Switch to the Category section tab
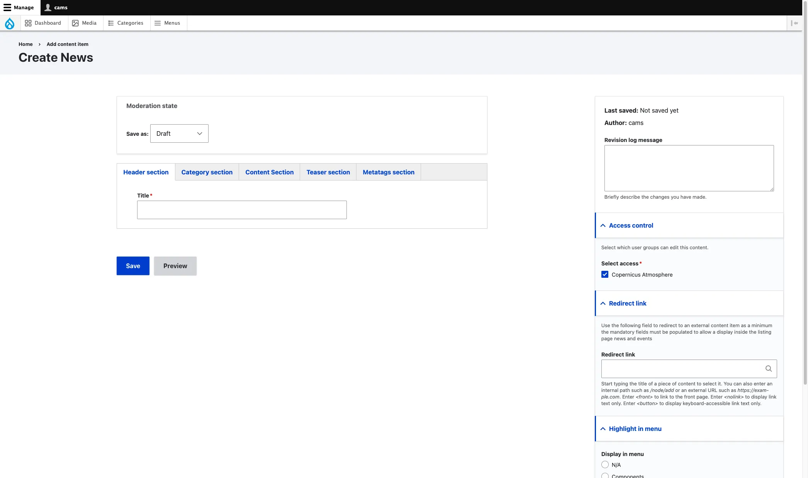 click(x=207, y=172)
